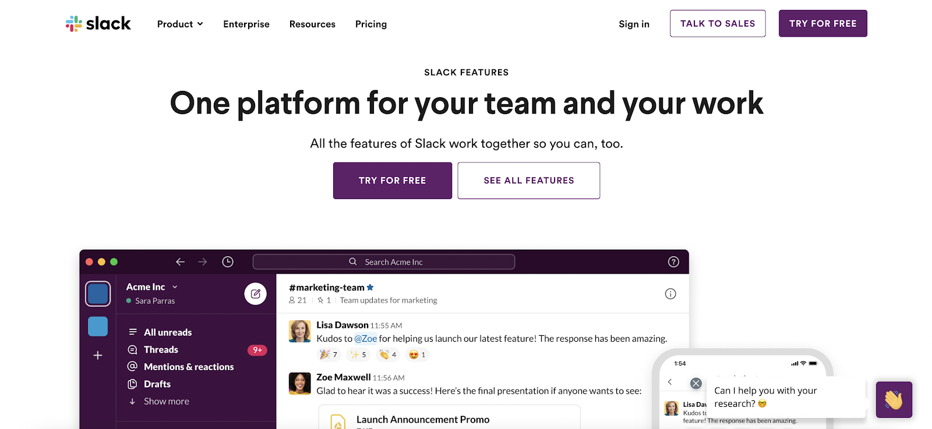
Task: Toggle the clapping hands reaction 4
Action: click(x=388, y=354)
